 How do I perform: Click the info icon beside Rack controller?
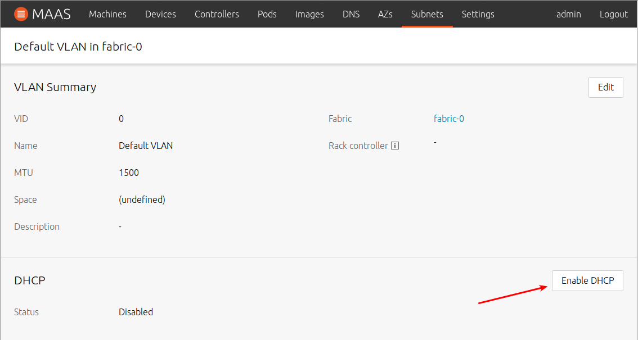[396, 145]
